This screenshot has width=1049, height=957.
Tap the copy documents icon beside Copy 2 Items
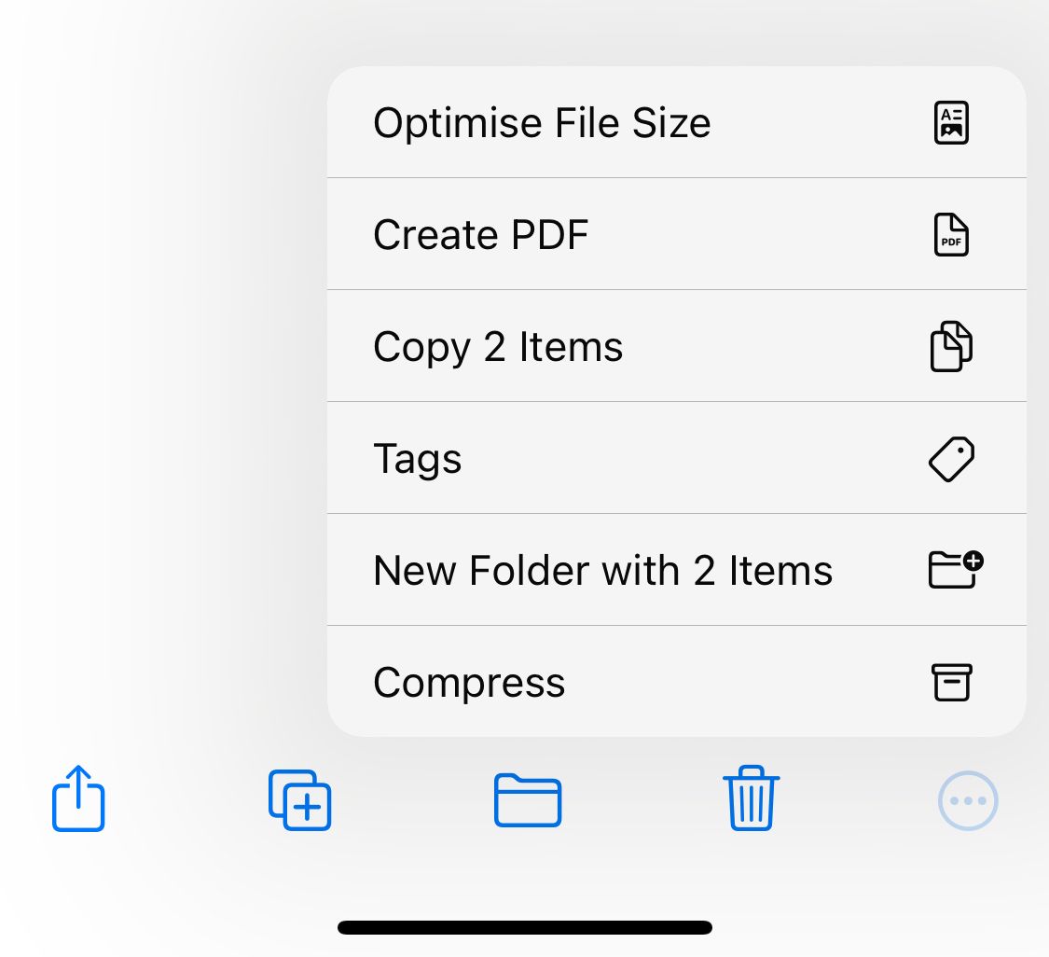click(950, 346)
